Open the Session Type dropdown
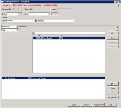Viewport: 121px width, 108px height. 35,21
